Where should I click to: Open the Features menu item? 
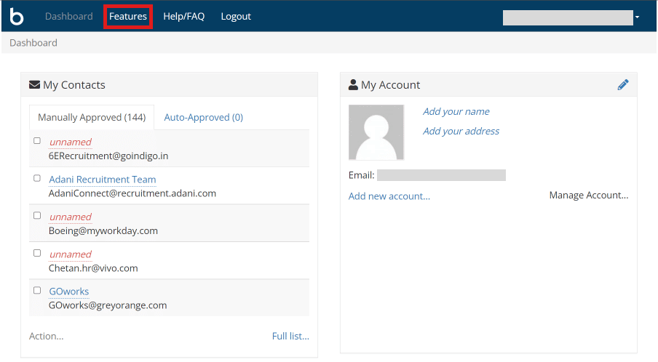coord(128,16)
